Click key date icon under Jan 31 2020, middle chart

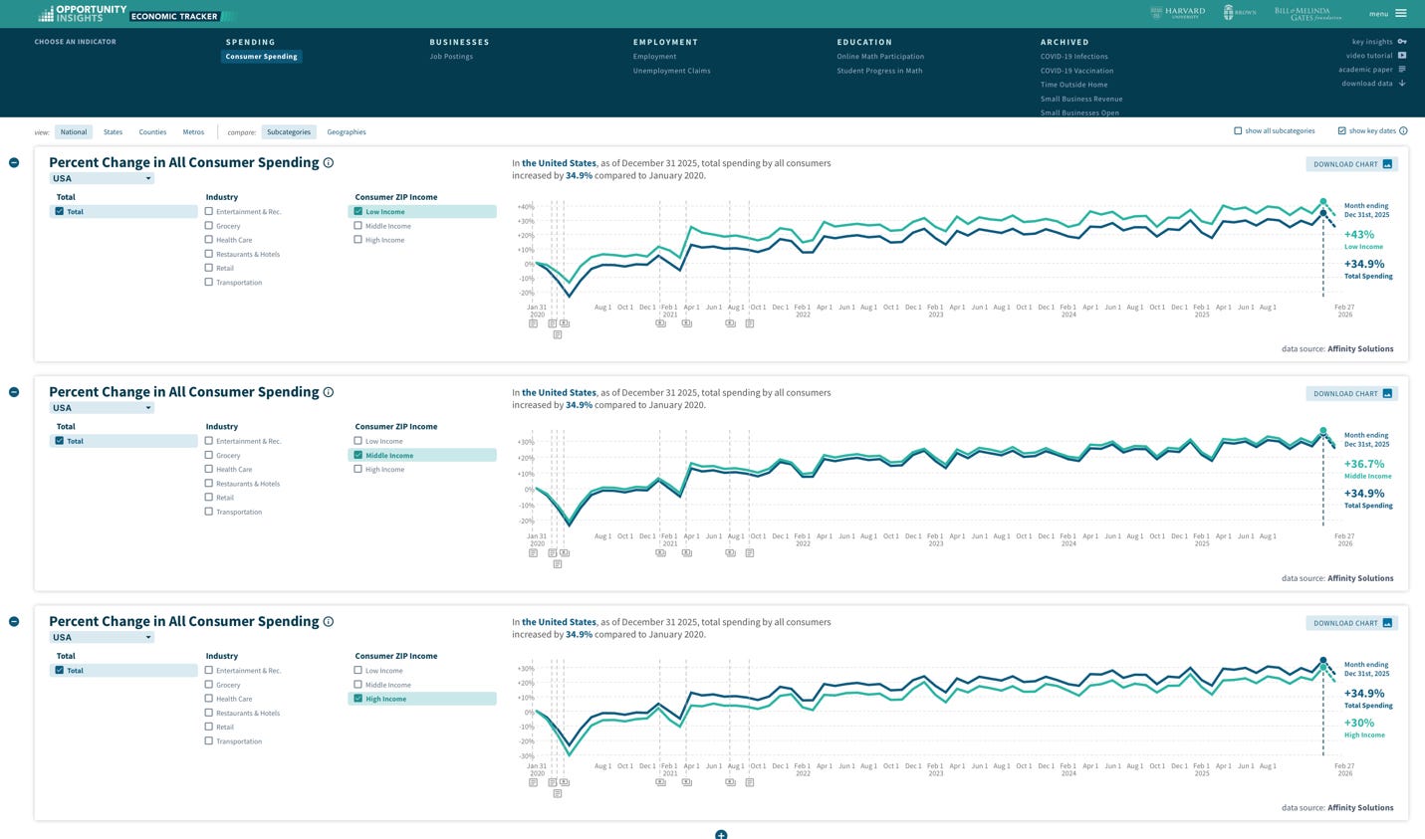[534, 553]
